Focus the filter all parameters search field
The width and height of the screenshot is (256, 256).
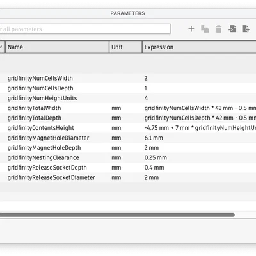(85, 29)
